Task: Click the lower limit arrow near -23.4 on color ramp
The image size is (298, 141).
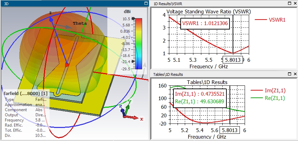Action: pyautogui.click(x=134, y=61)
